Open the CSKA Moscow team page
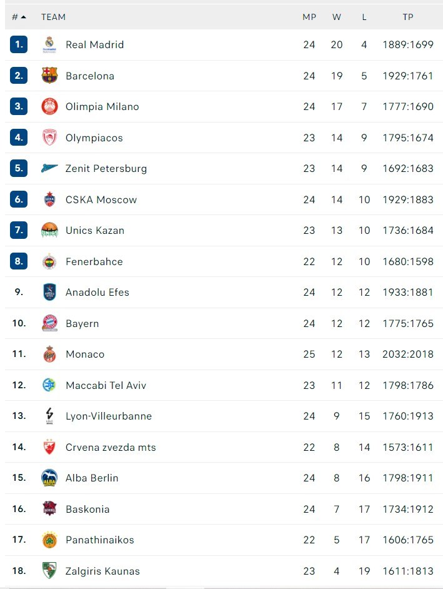Screen dimensions: 443x589 tap(101, 199)
